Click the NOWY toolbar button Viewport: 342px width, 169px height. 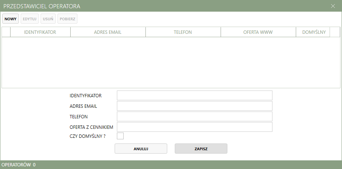[x=11, y=18]
